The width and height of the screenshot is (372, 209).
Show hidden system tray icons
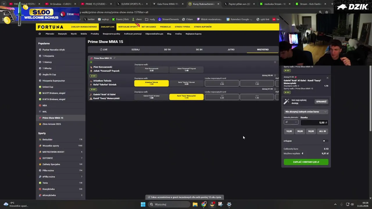pos(335,204)
